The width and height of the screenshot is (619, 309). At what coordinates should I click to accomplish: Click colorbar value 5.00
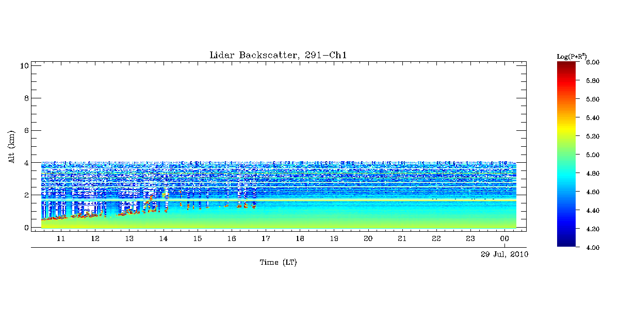(593, 155)
